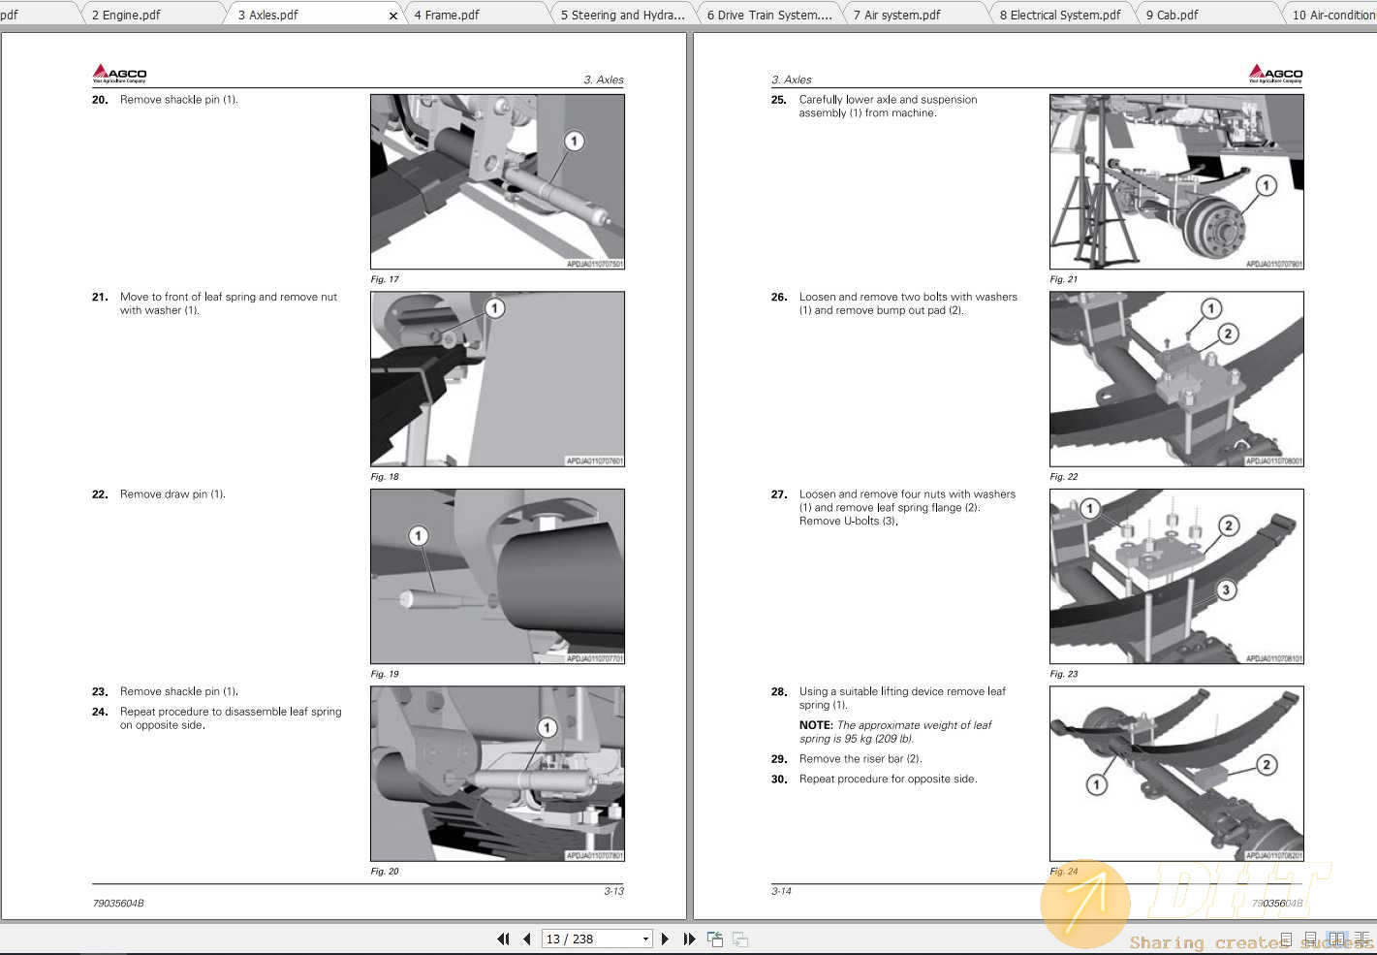Click the Fig. 18 leaf spring nut illustration
Viewport: 1377px width, 955px height.
497,379
